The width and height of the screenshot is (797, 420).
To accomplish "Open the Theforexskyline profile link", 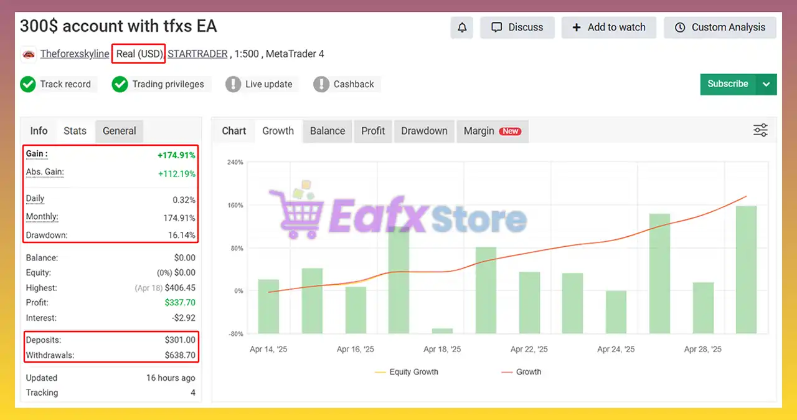I will pos(74,54).
